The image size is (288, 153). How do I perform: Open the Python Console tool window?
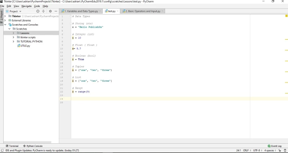click(x=33, y=146)
